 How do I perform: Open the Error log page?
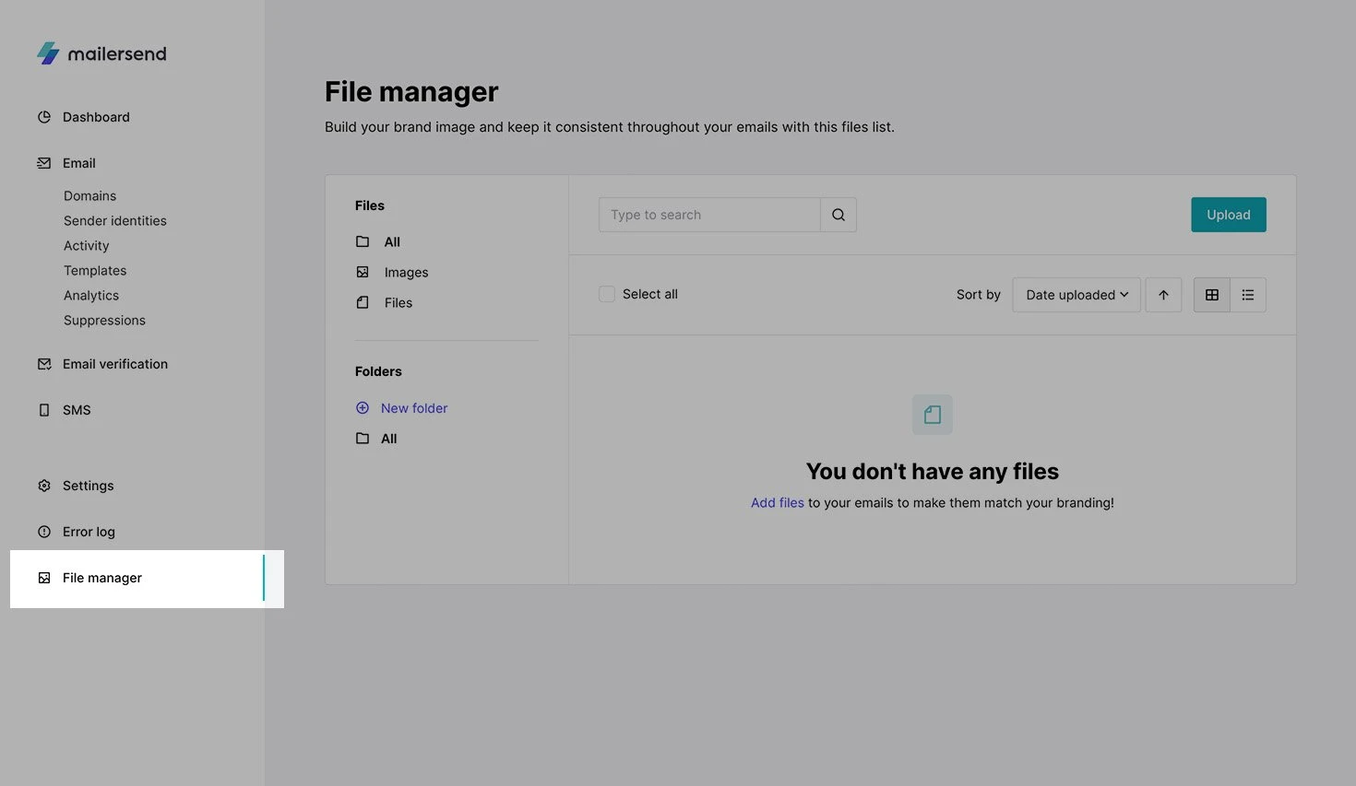(x=89, y=532)
